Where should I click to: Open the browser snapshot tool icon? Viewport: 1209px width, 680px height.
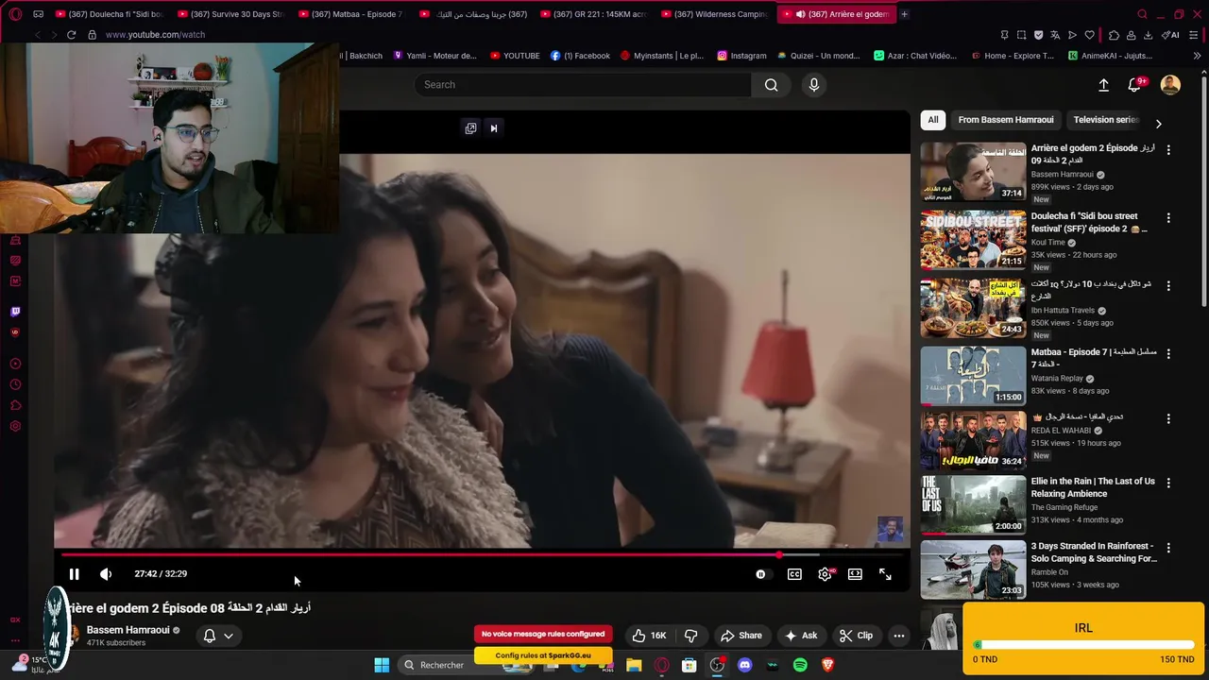[1021, 35]
